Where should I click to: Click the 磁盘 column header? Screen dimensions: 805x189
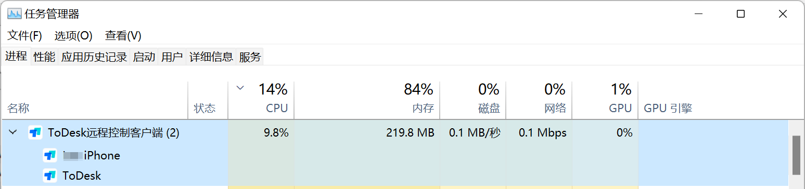point(472,100)
